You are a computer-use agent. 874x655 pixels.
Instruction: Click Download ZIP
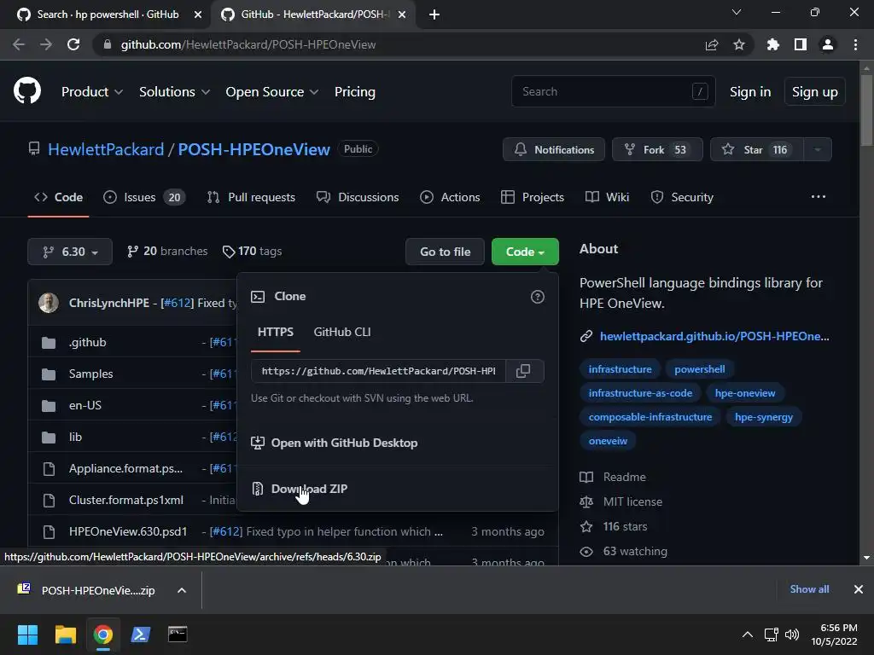[x=309, y=489]
